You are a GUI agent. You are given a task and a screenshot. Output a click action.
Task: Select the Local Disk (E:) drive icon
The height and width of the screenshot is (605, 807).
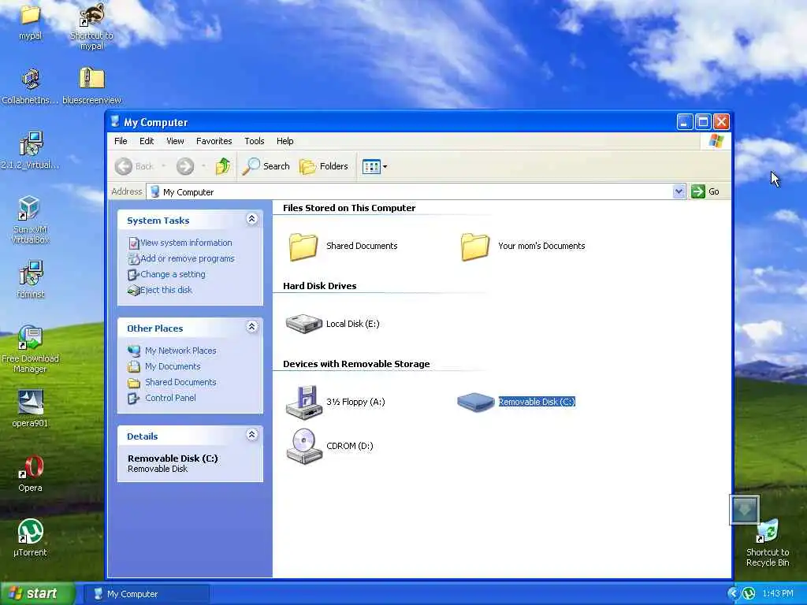(x=303, y=324)
